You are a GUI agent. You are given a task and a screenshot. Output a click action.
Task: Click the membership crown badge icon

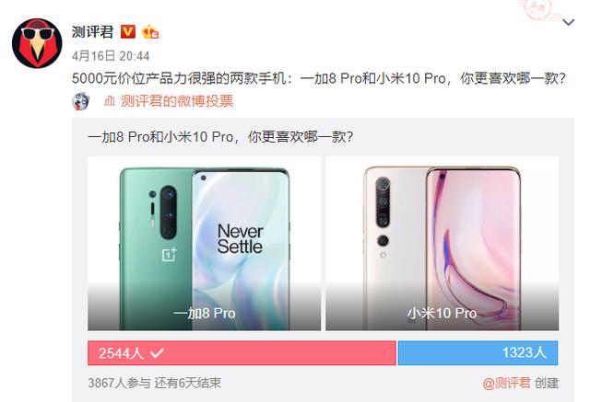tap(149, 32)
